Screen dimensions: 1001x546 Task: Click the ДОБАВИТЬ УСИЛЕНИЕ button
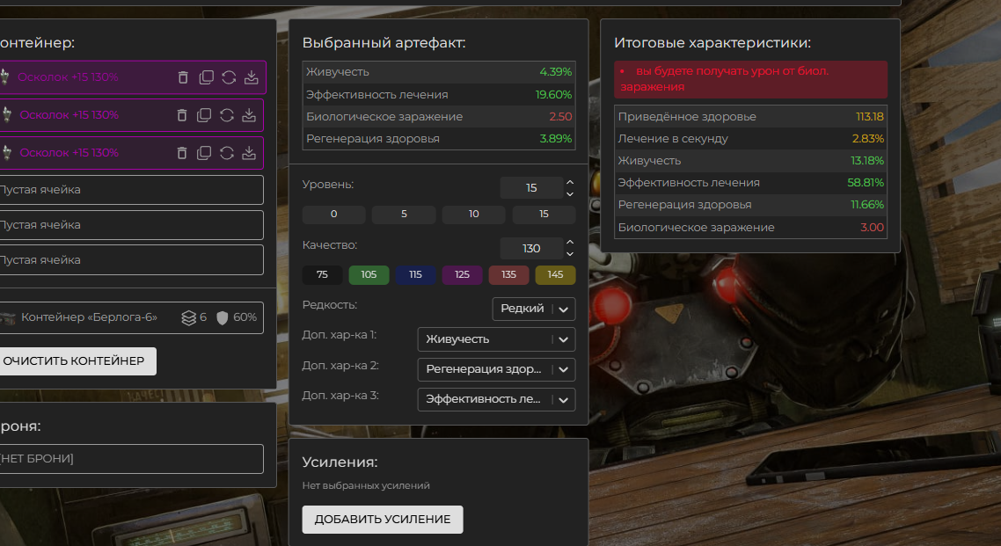pyautogui.click(x=383, y=520)
